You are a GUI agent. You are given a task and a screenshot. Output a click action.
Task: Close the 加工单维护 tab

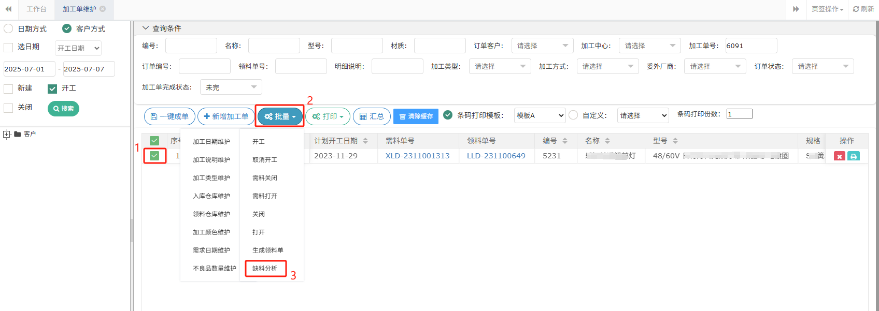click(x=103, y=9)
